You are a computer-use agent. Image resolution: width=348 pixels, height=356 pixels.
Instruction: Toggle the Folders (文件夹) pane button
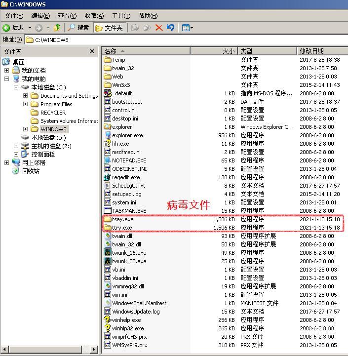pyautogui.click(x=110, y=28)
